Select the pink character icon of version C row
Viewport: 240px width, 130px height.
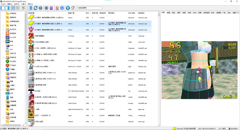pos(31,30)
